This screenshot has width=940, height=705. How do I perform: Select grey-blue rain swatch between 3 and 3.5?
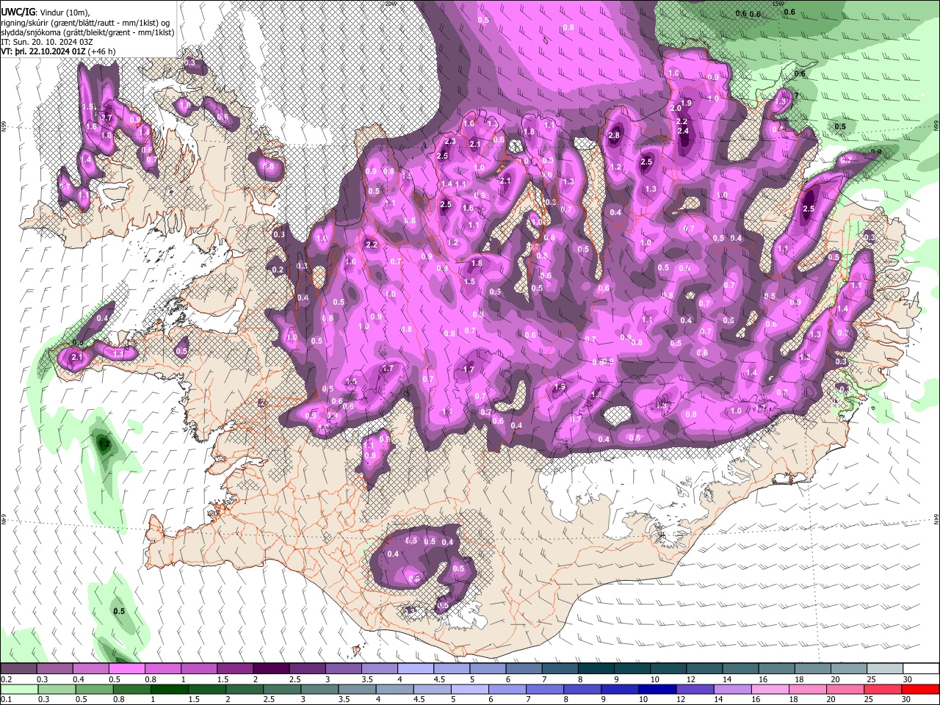coord(319,689)
